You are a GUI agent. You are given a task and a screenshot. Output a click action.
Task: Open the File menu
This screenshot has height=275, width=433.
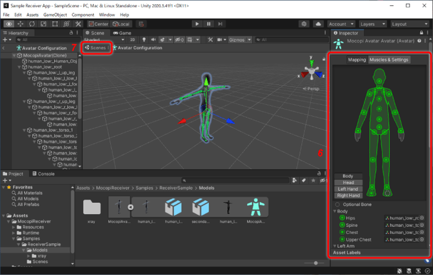(x=6, y=14)
